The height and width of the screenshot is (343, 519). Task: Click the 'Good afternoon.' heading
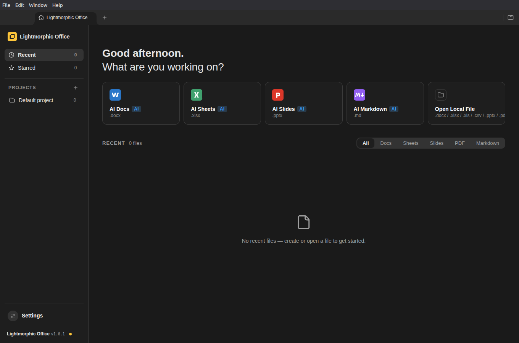pyautogui.click(x=143, y=53)
